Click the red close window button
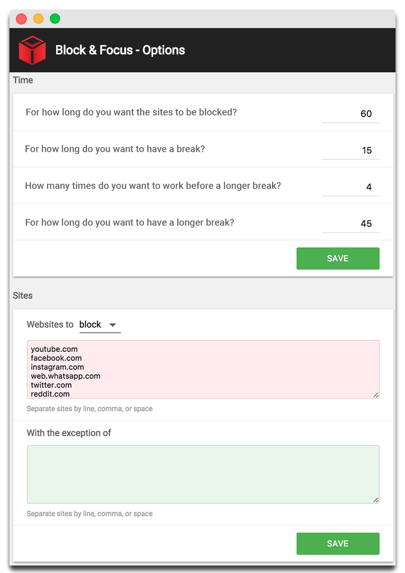405x573 pixels. point(21,19)
